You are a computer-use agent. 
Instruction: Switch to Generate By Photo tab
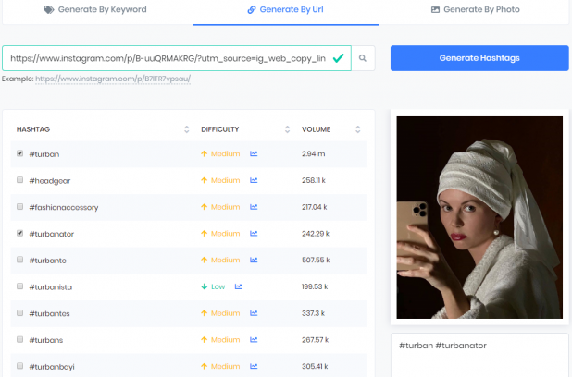click(476, 10)
